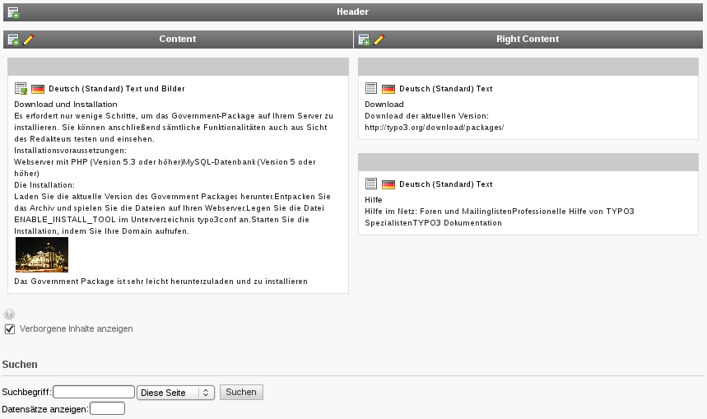Add new content element in Content column
The width and height of the screenshot is (707, 419).
[x=13, y=40]
